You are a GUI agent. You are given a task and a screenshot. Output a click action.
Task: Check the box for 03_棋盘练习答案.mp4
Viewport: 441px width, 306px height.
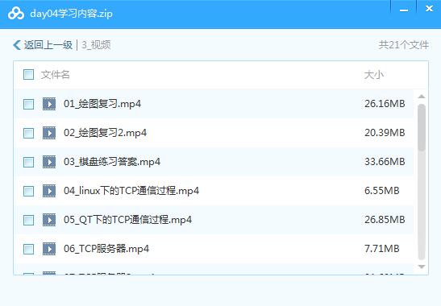28,162
